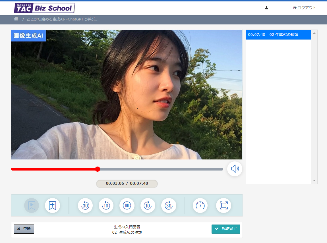Open the playback speed control

click(200, 205)
